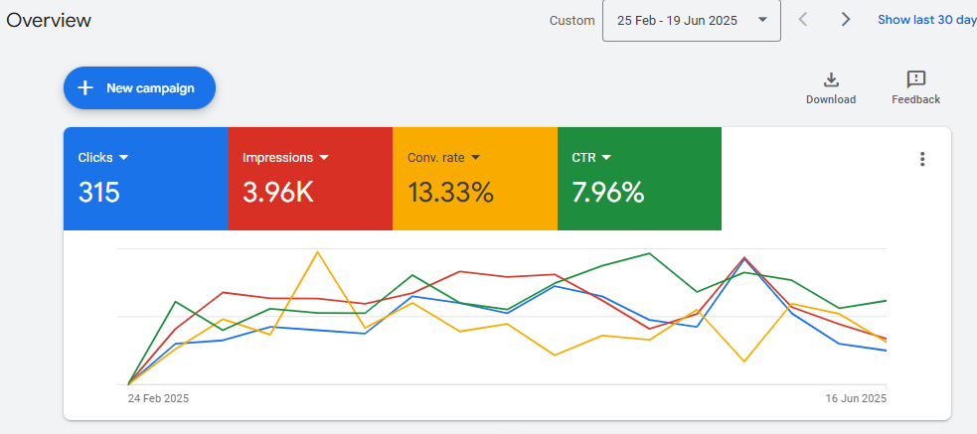977x434 pixels.
Task: Select the yellow Conv. rate scorecard
Action: [x=475, y=179]
